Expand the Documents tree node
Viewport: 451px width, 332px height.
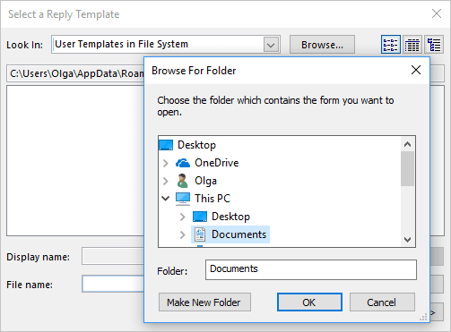click(183, 234)
